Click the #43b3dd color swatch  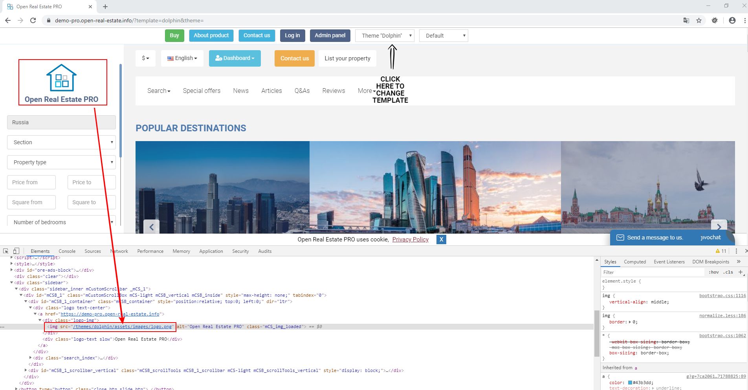630,383
